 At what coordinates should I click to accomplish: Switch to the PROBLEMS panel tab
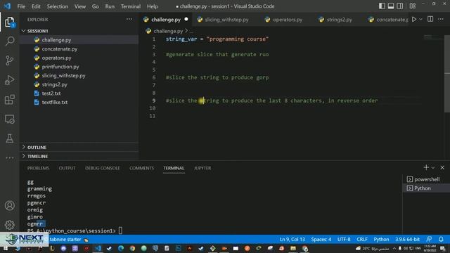point(38,168)
